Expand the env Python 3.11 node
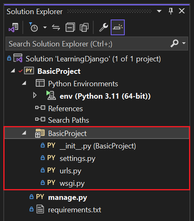 tap(35, 95)
